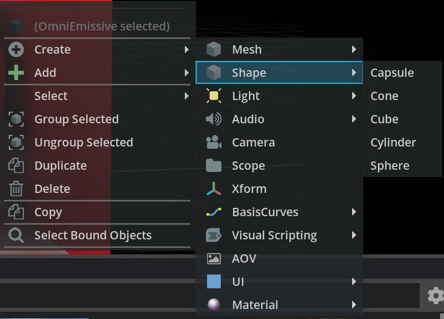Image resolution: width=444 pixels, height=319 pixels.
Task: Expand the Mesh submenu arrow
Action: pyautogui.click(x=354, y=50)
